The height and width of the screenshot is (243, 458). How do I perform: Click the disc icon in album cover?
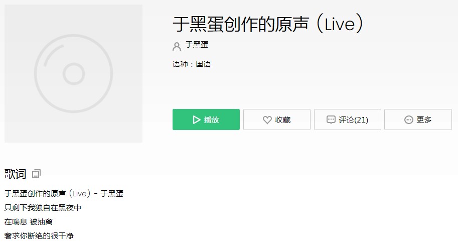pyautogui.click(x=74, y=73)
